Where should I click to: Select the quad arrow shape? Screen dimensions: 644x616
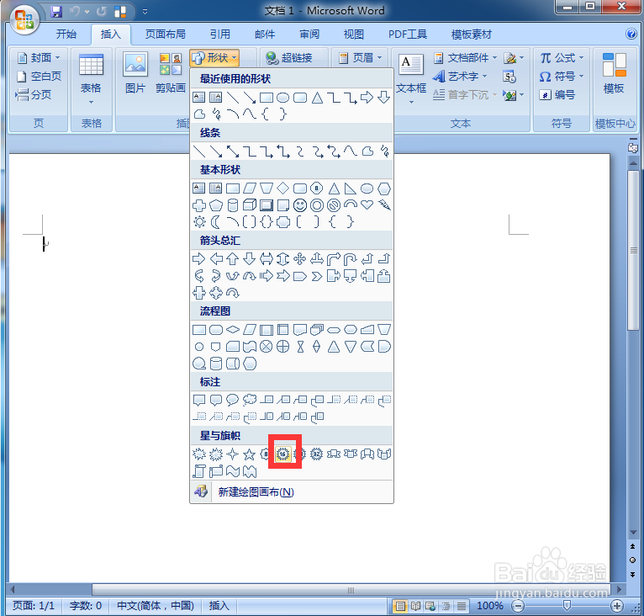click(x=300, y=259)
